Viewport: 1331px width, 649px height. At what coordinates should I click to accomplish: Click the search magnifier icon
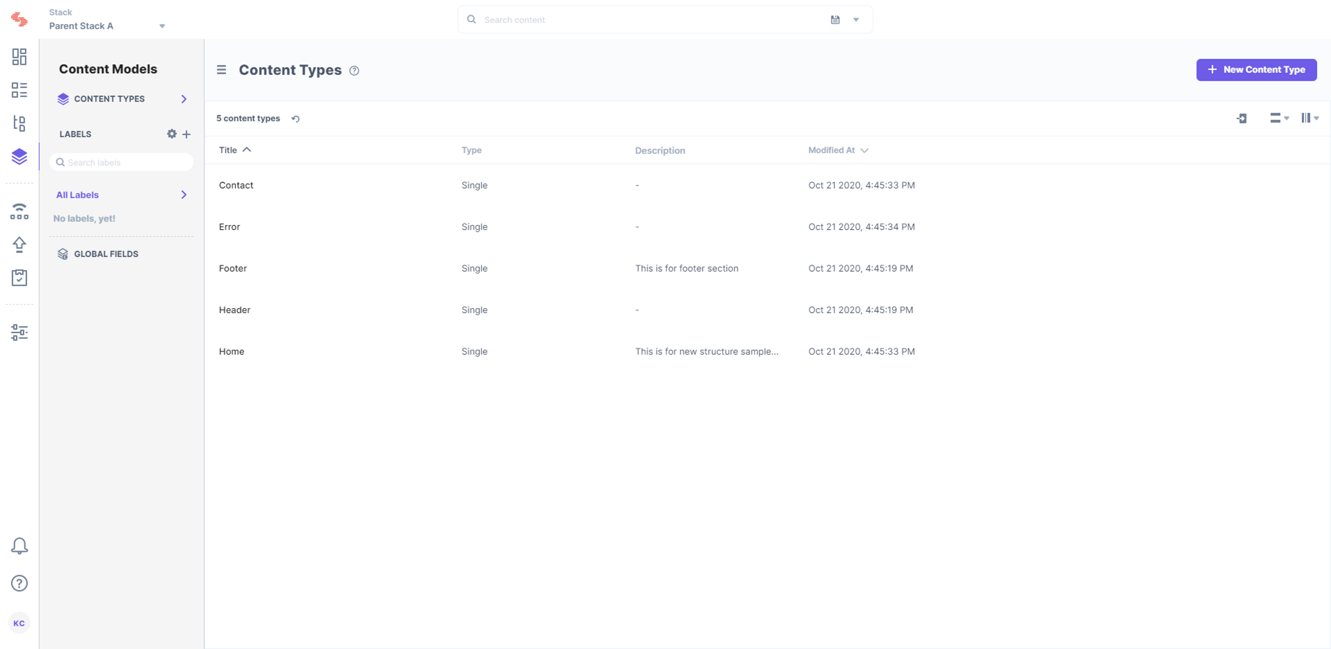coord(471,19)
